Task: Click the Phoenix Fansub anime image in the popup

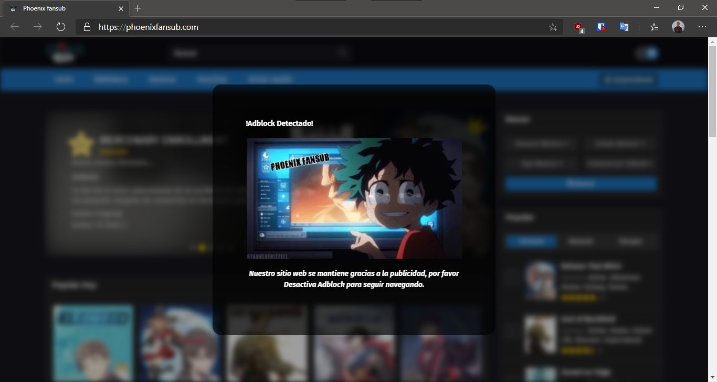Action: coord(354,198)
